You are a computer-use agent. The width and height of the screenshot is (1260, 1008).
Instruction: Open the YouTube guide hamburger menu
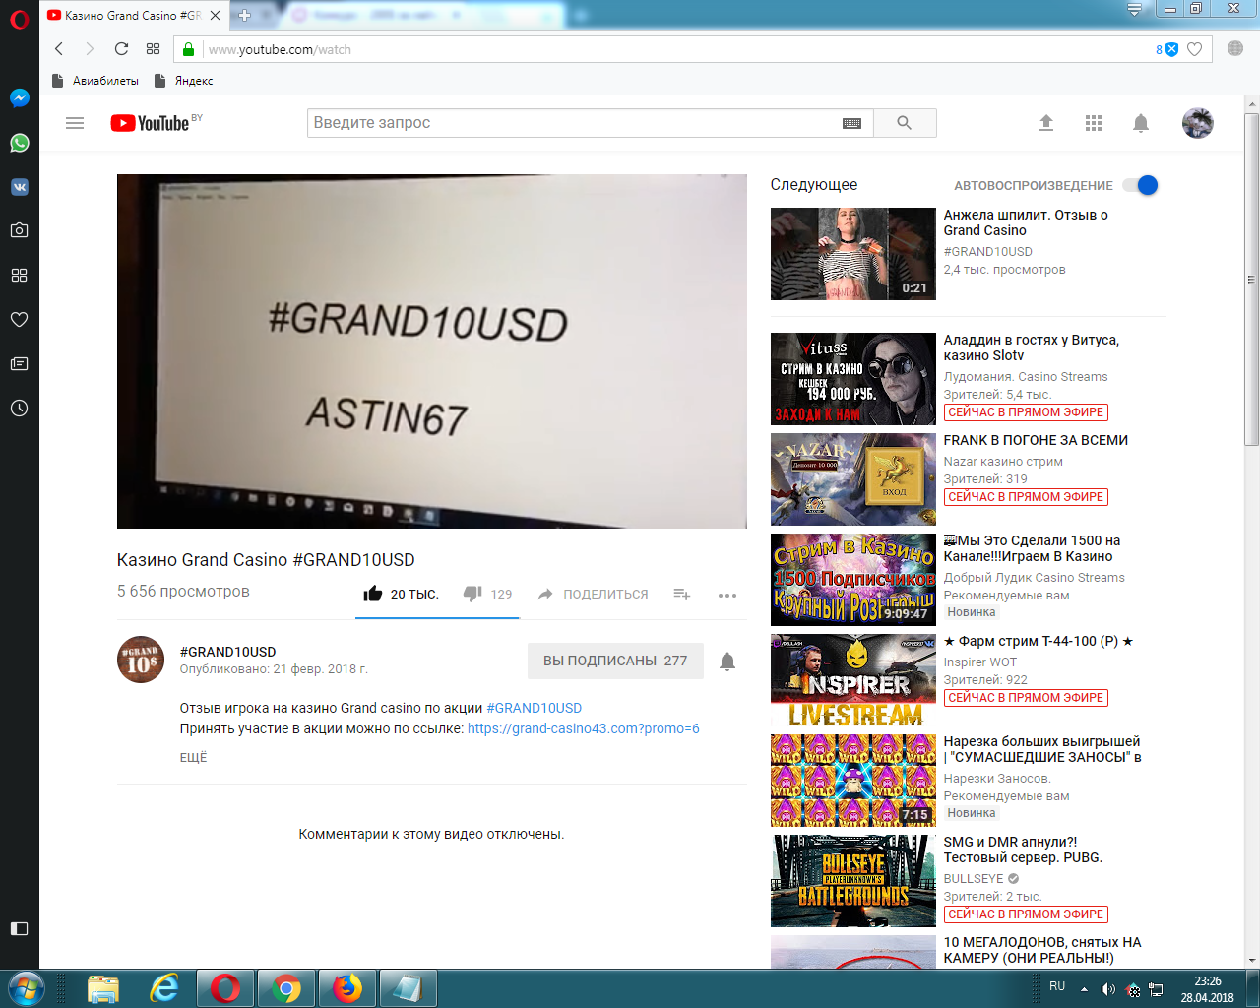(x=75, y=123)
